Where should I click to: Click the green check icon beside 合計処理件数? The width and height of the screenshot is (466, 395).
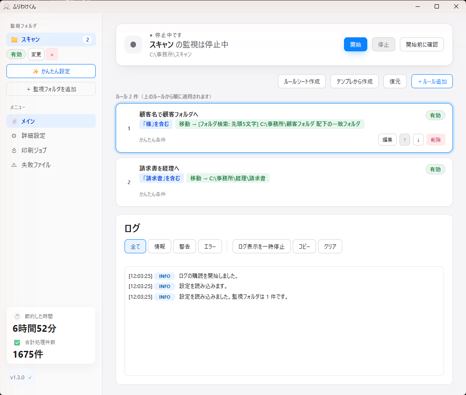17,342
